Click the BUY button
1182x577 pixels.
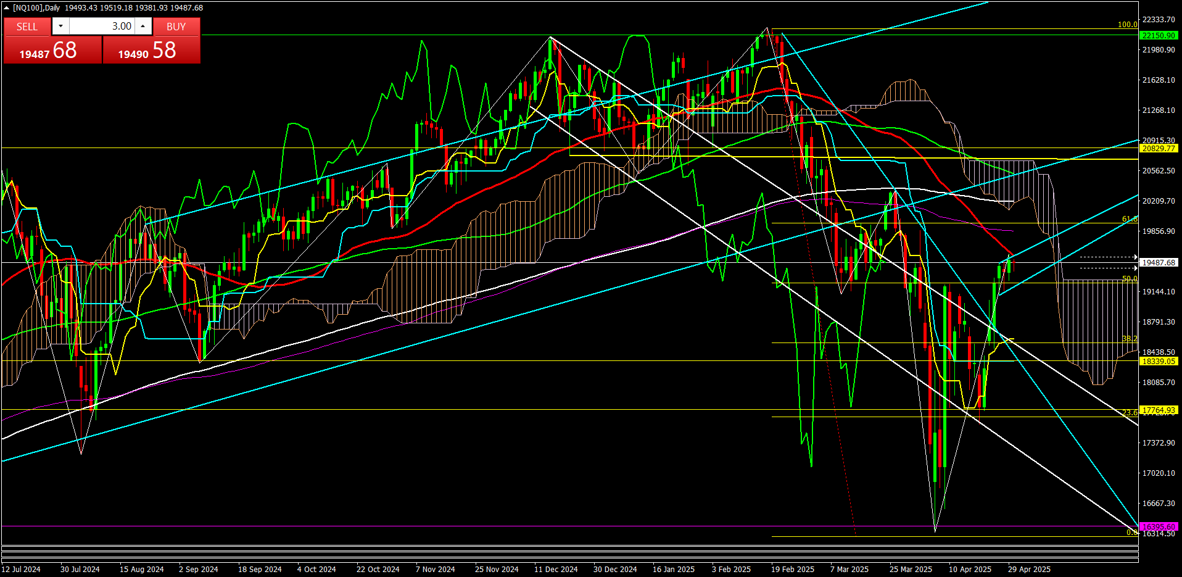[176, 27]
